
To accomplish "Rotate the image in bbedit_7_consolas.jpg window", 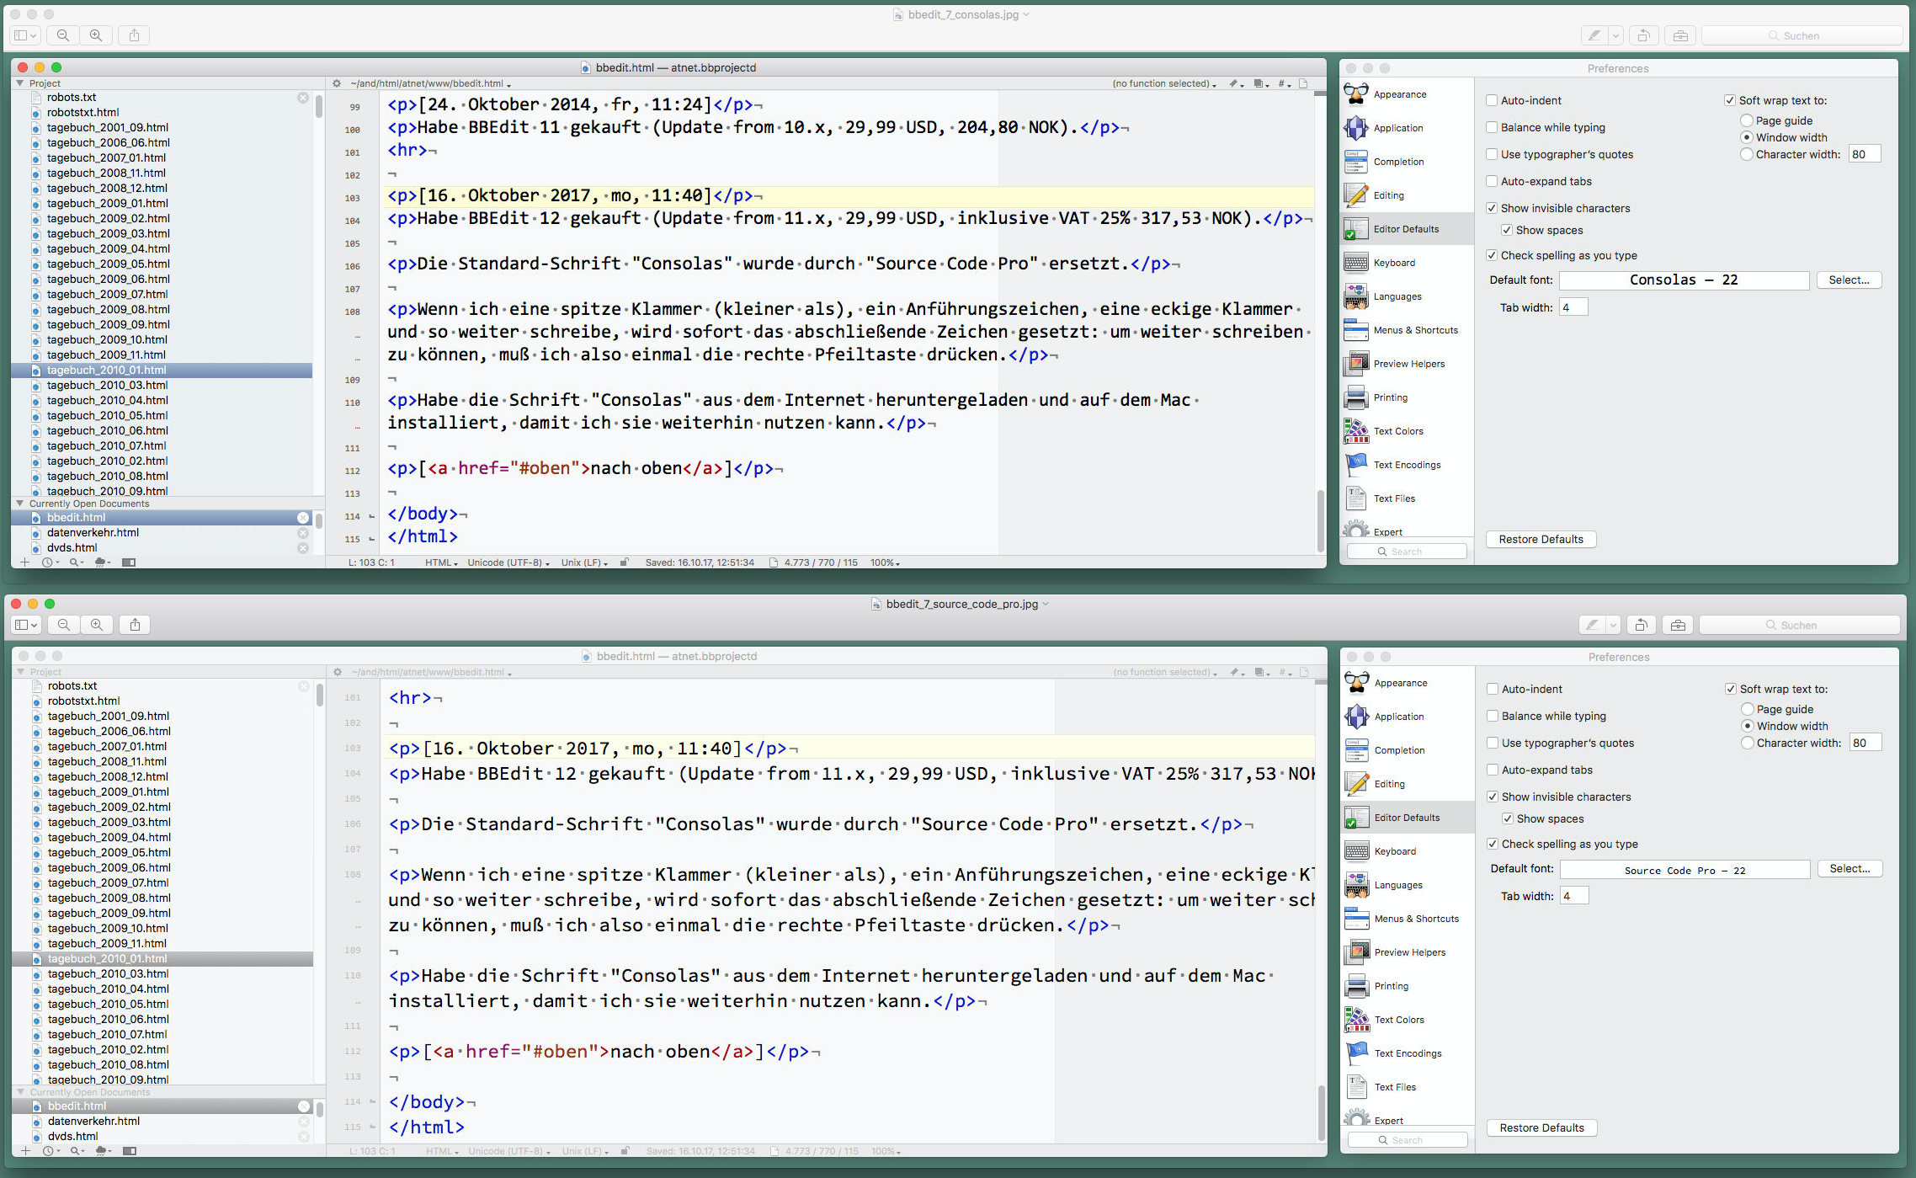I will click(1643, 35).
